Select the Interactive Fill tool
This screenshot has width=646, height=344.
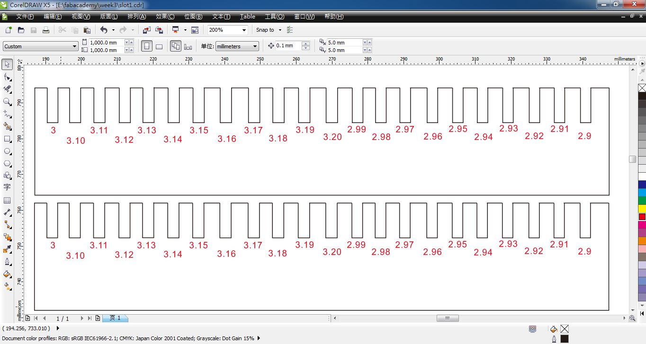coord(7,286)
